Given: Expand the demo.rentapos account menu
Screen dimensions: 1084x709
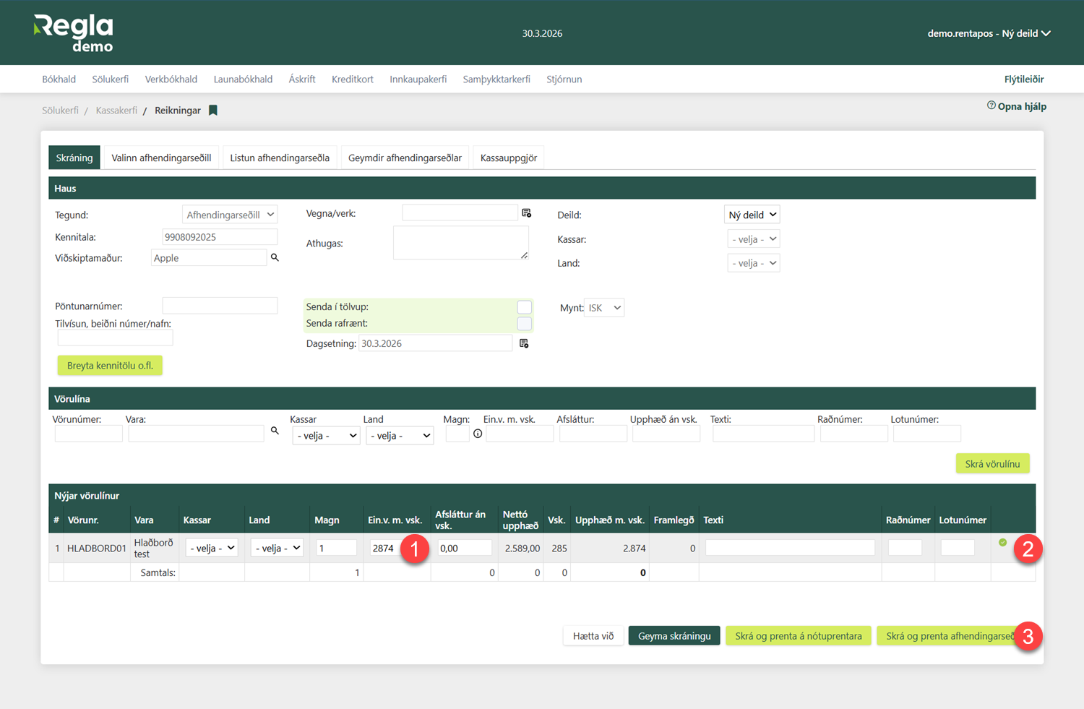Looking at the screenshot, I should [988, 33].
